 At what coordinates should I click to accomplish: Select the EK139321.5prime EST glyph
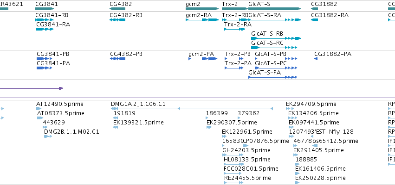tap(116, 127)
